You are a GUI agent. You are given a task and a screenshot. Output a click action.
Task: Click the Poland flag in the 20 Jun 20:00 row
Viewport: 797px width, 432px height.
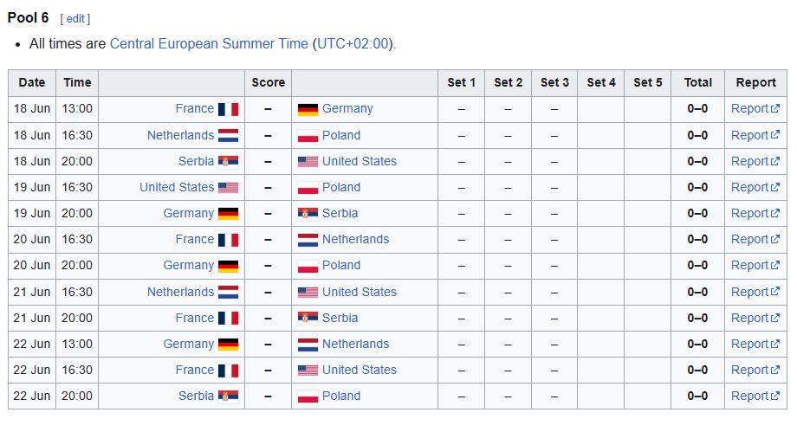tap(308, 266)
